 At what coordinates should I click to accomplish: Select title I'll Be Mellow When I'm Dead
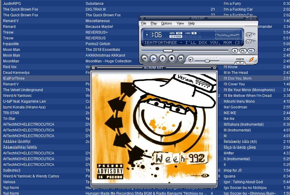coord(248,96)
